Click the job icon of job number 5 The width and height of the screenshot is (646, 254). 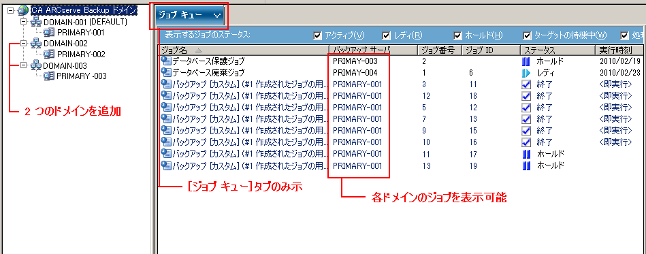coord(166,108)
